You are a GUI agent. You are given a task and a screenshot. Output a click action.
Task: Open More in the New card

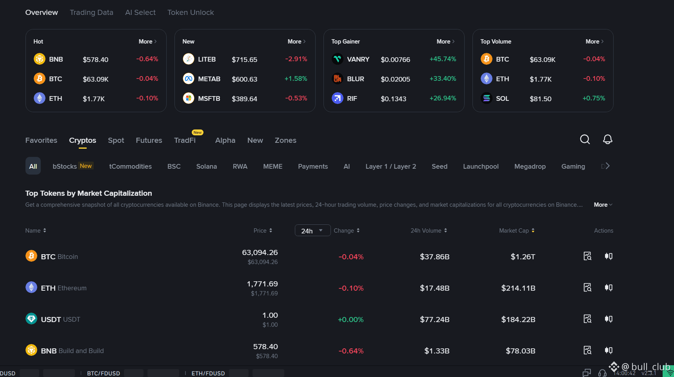[x=297, y=42]
